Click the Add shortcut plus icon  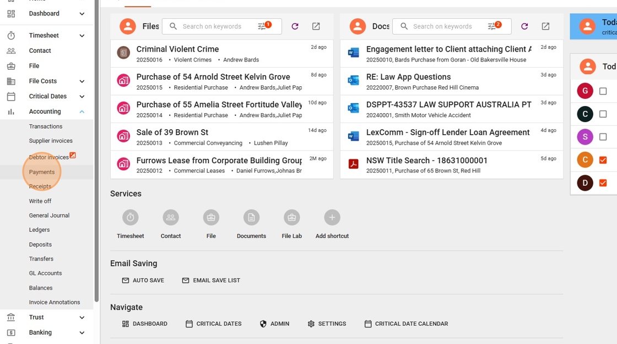[332, 218]
